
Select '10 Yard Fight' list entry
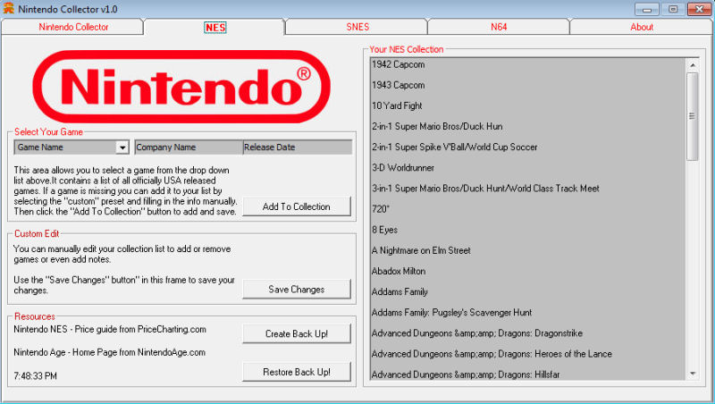(397, 105)
